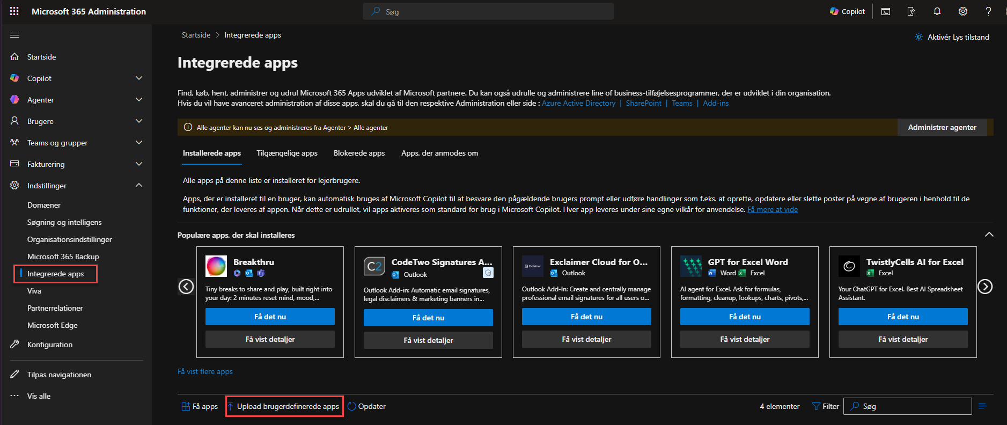1007x425 pixels.
Task: Toggle Aktivér Lys tilstand
Action: pos(952,37)
